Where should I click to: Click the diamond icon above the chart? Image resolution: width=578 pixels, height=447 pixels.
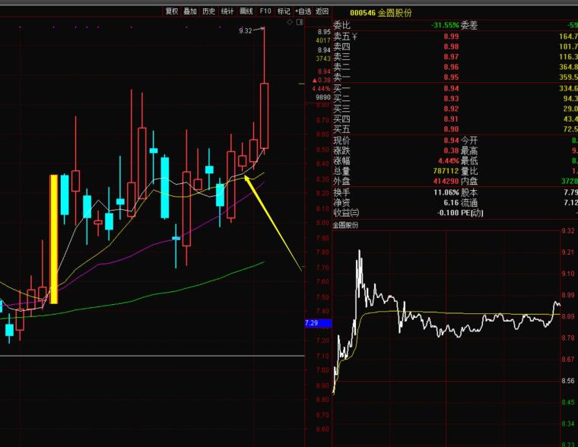click(290, 23)
